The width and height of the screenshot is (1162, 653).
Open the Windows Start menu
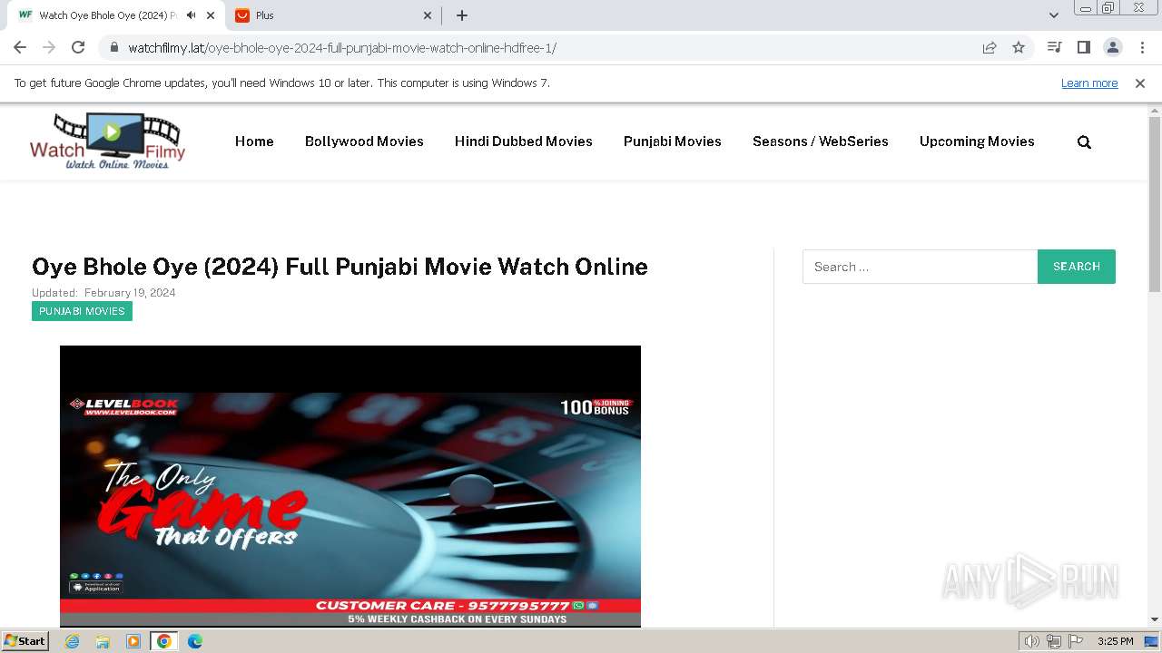[x=25, y=641]
